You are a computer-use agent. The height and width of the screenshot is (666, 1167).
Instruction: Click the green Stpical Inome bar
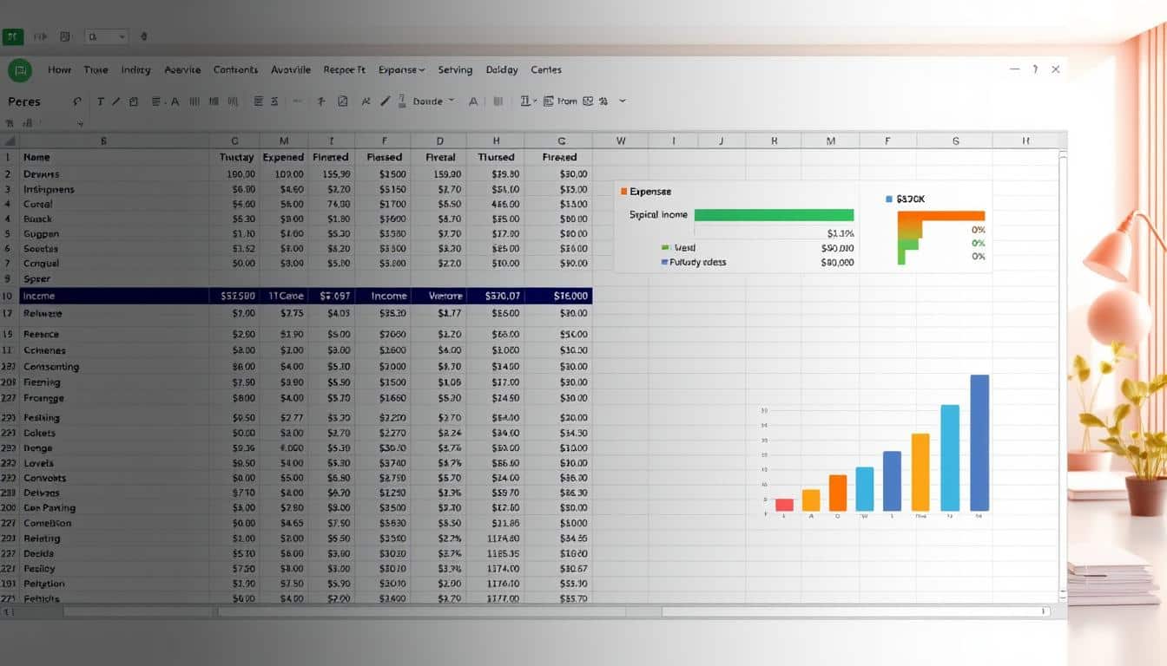774,214
